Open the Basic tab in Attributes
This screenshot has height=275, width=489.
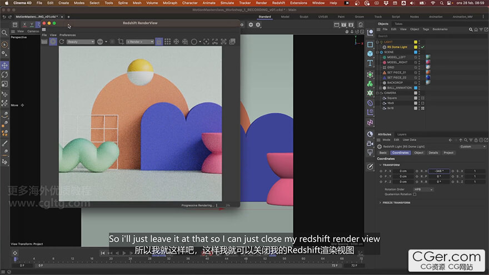point(383,153)
